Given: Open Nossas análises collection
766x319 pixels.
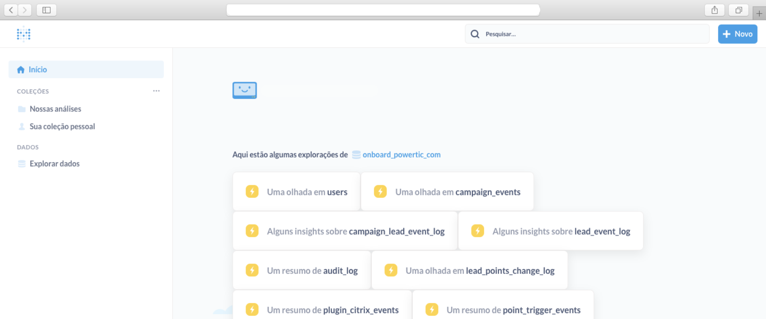Looking at the screenshot, I should [x=55, y=109].
